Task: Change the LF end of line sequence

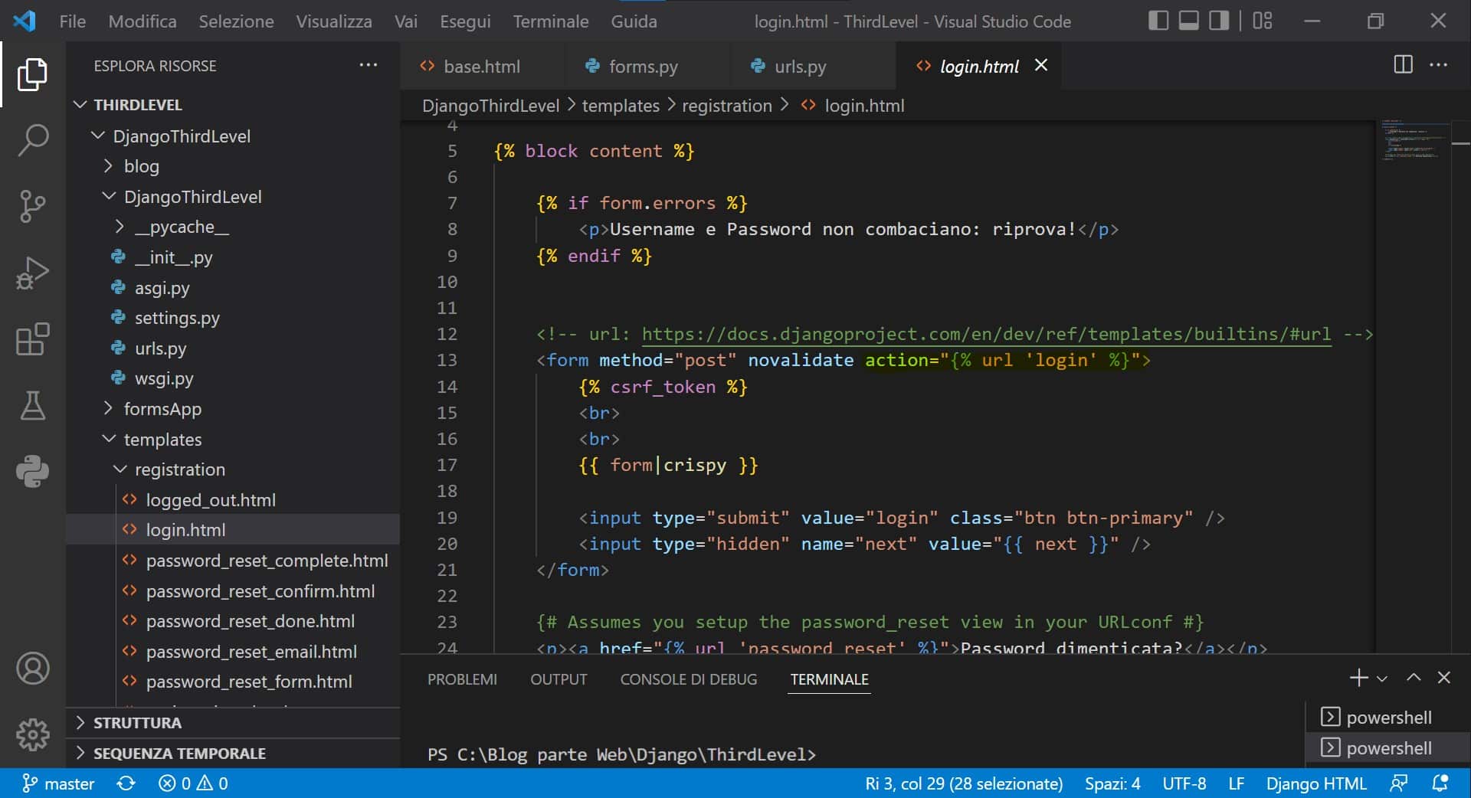Action: click(x=1237, y=783)
